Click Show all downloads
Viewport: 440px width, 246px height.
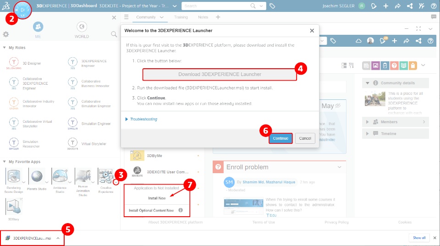pyautogui.click(x=419, y=238)
